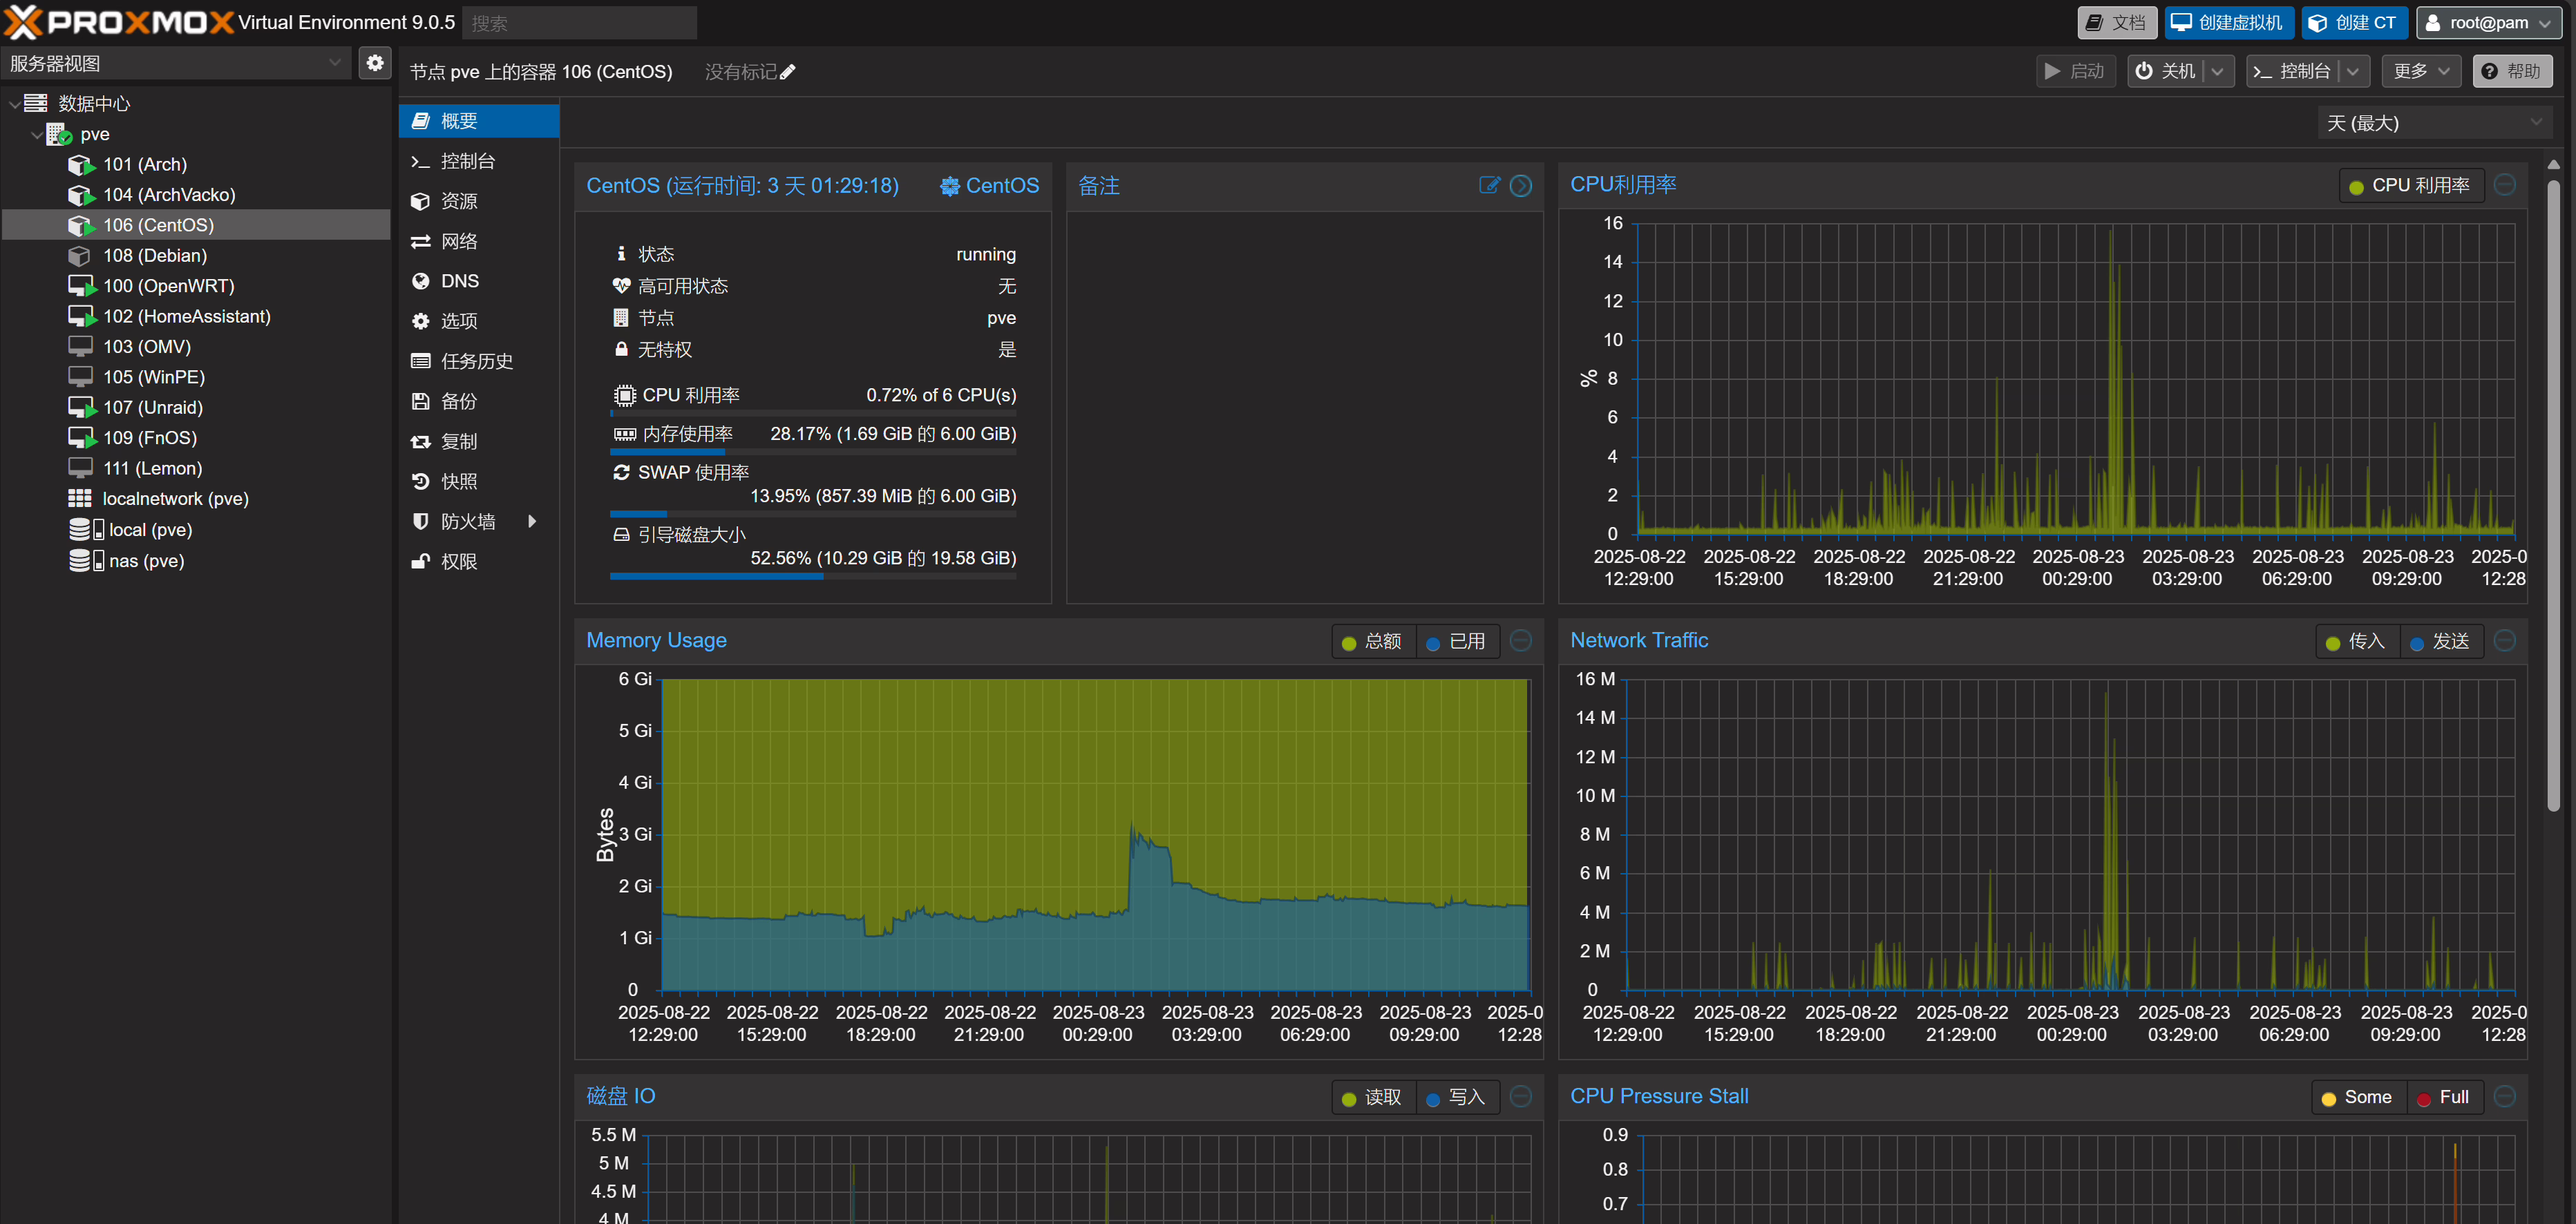Collapse the 备注 panel with arrow icon

point(1520,185)
